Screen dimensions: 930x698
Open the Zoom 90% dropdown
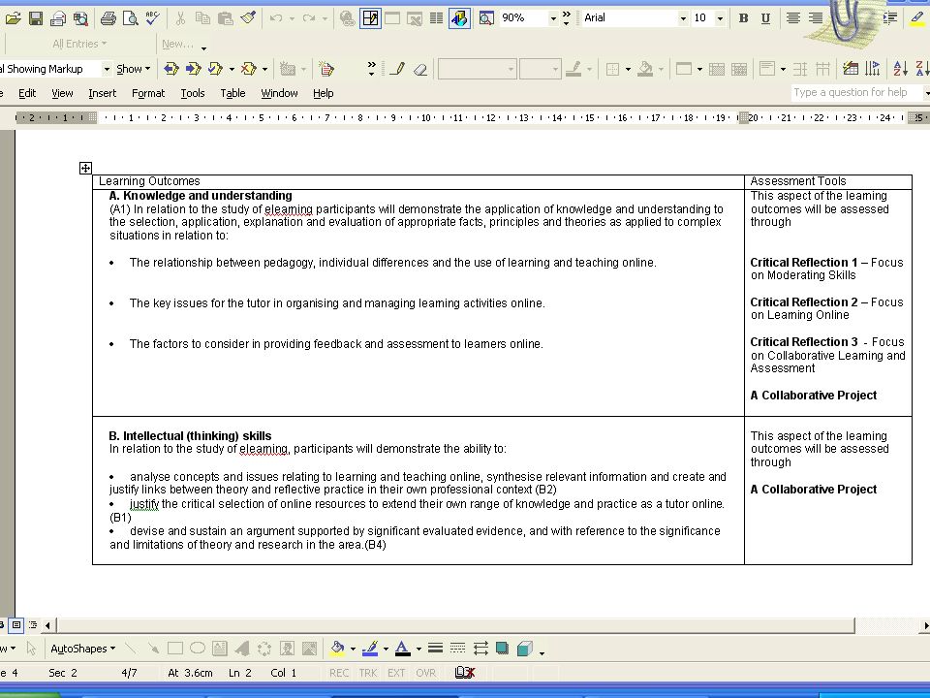click(553, 18)
